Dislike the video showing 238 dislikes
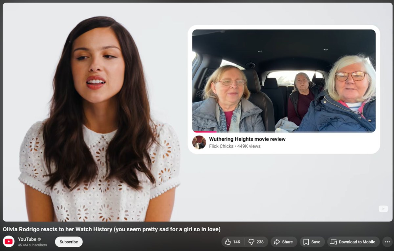Screen dimensions: 394x251 256,242
